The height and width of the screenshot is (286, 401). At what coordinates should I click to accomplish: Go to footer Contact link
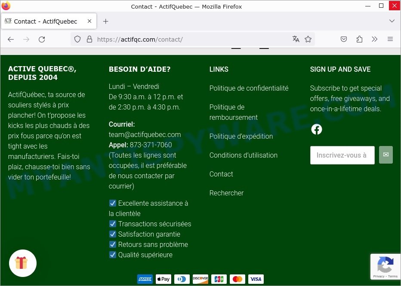221,174
